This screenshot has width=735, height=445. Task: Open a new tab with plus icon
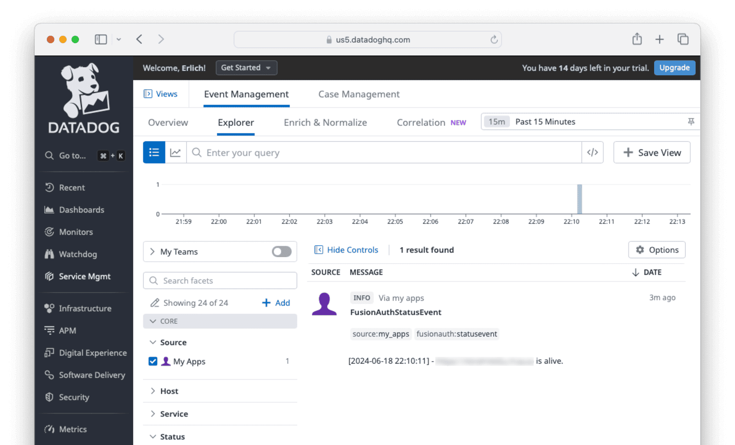pyautogui.click(x=659, y=39)
